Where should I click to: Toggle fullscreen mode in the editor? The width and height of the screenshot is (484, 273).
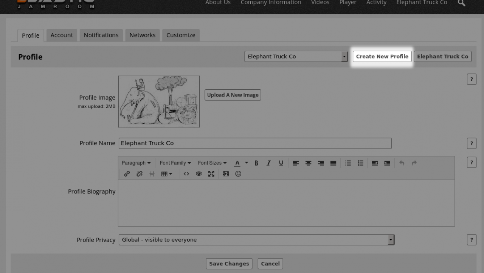(211, 174)
